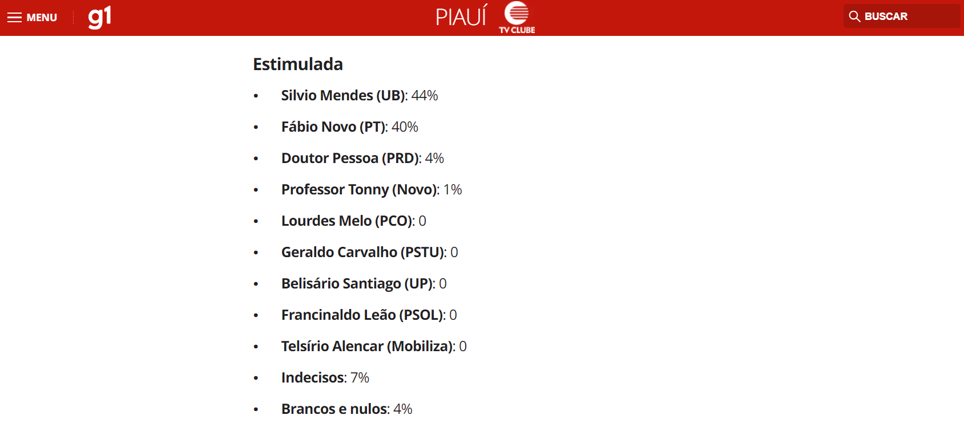
Task: Click Doutor Pessoa (PRD) entry
Action: [x=362, y=158]
